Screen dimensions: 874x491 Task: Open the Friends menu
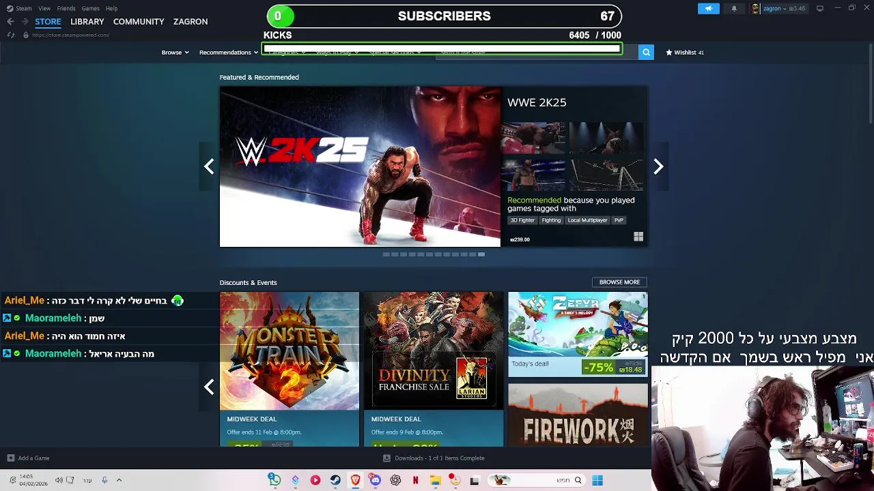pyautogui.click(x=66, y=8)
